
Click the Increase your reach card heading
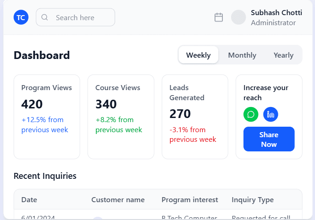[x=266, y=92]
